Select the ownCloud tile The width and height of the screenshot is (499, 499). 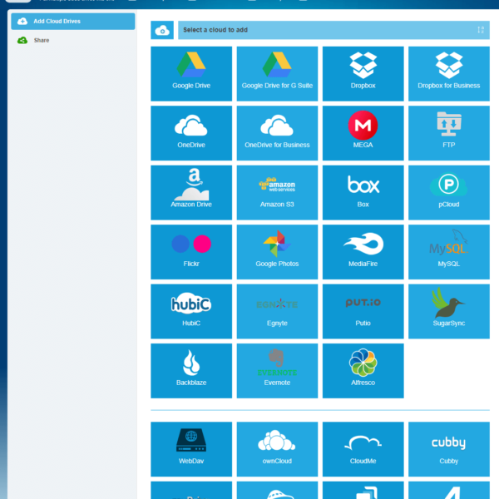[x=277, y=449]
